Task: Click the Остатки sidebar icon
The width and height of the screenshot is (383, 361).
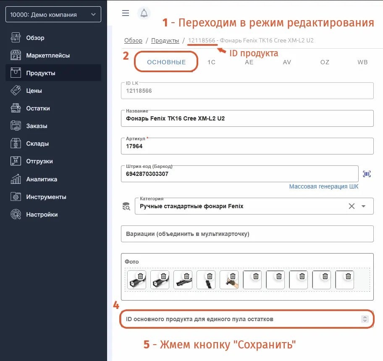Action: (x=16, y=108)
